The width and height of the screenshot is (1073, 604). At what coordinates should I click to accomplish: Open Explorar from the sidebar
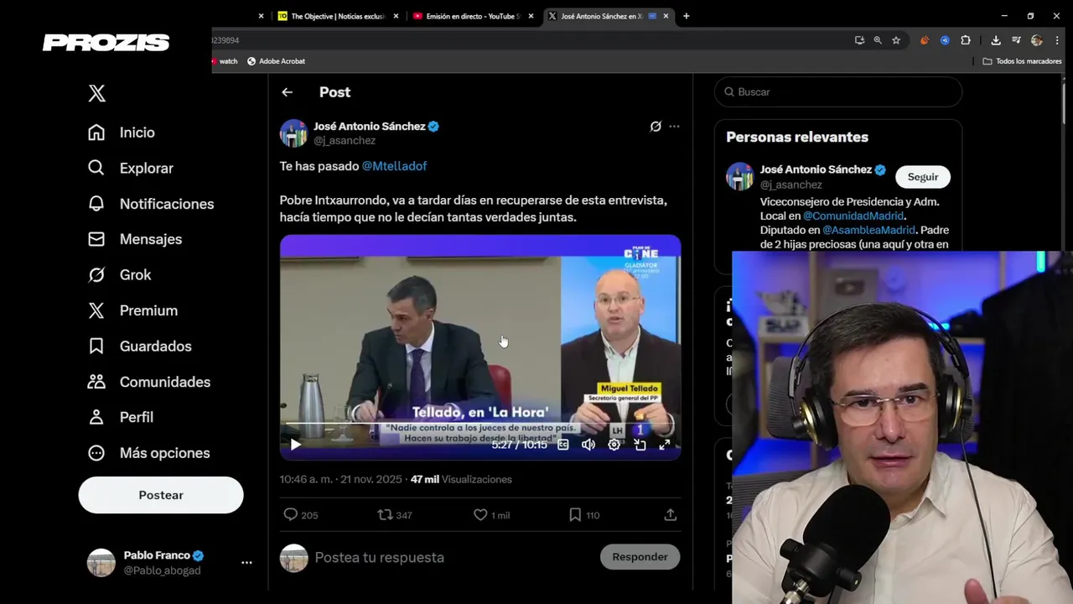tap(131, 168)
